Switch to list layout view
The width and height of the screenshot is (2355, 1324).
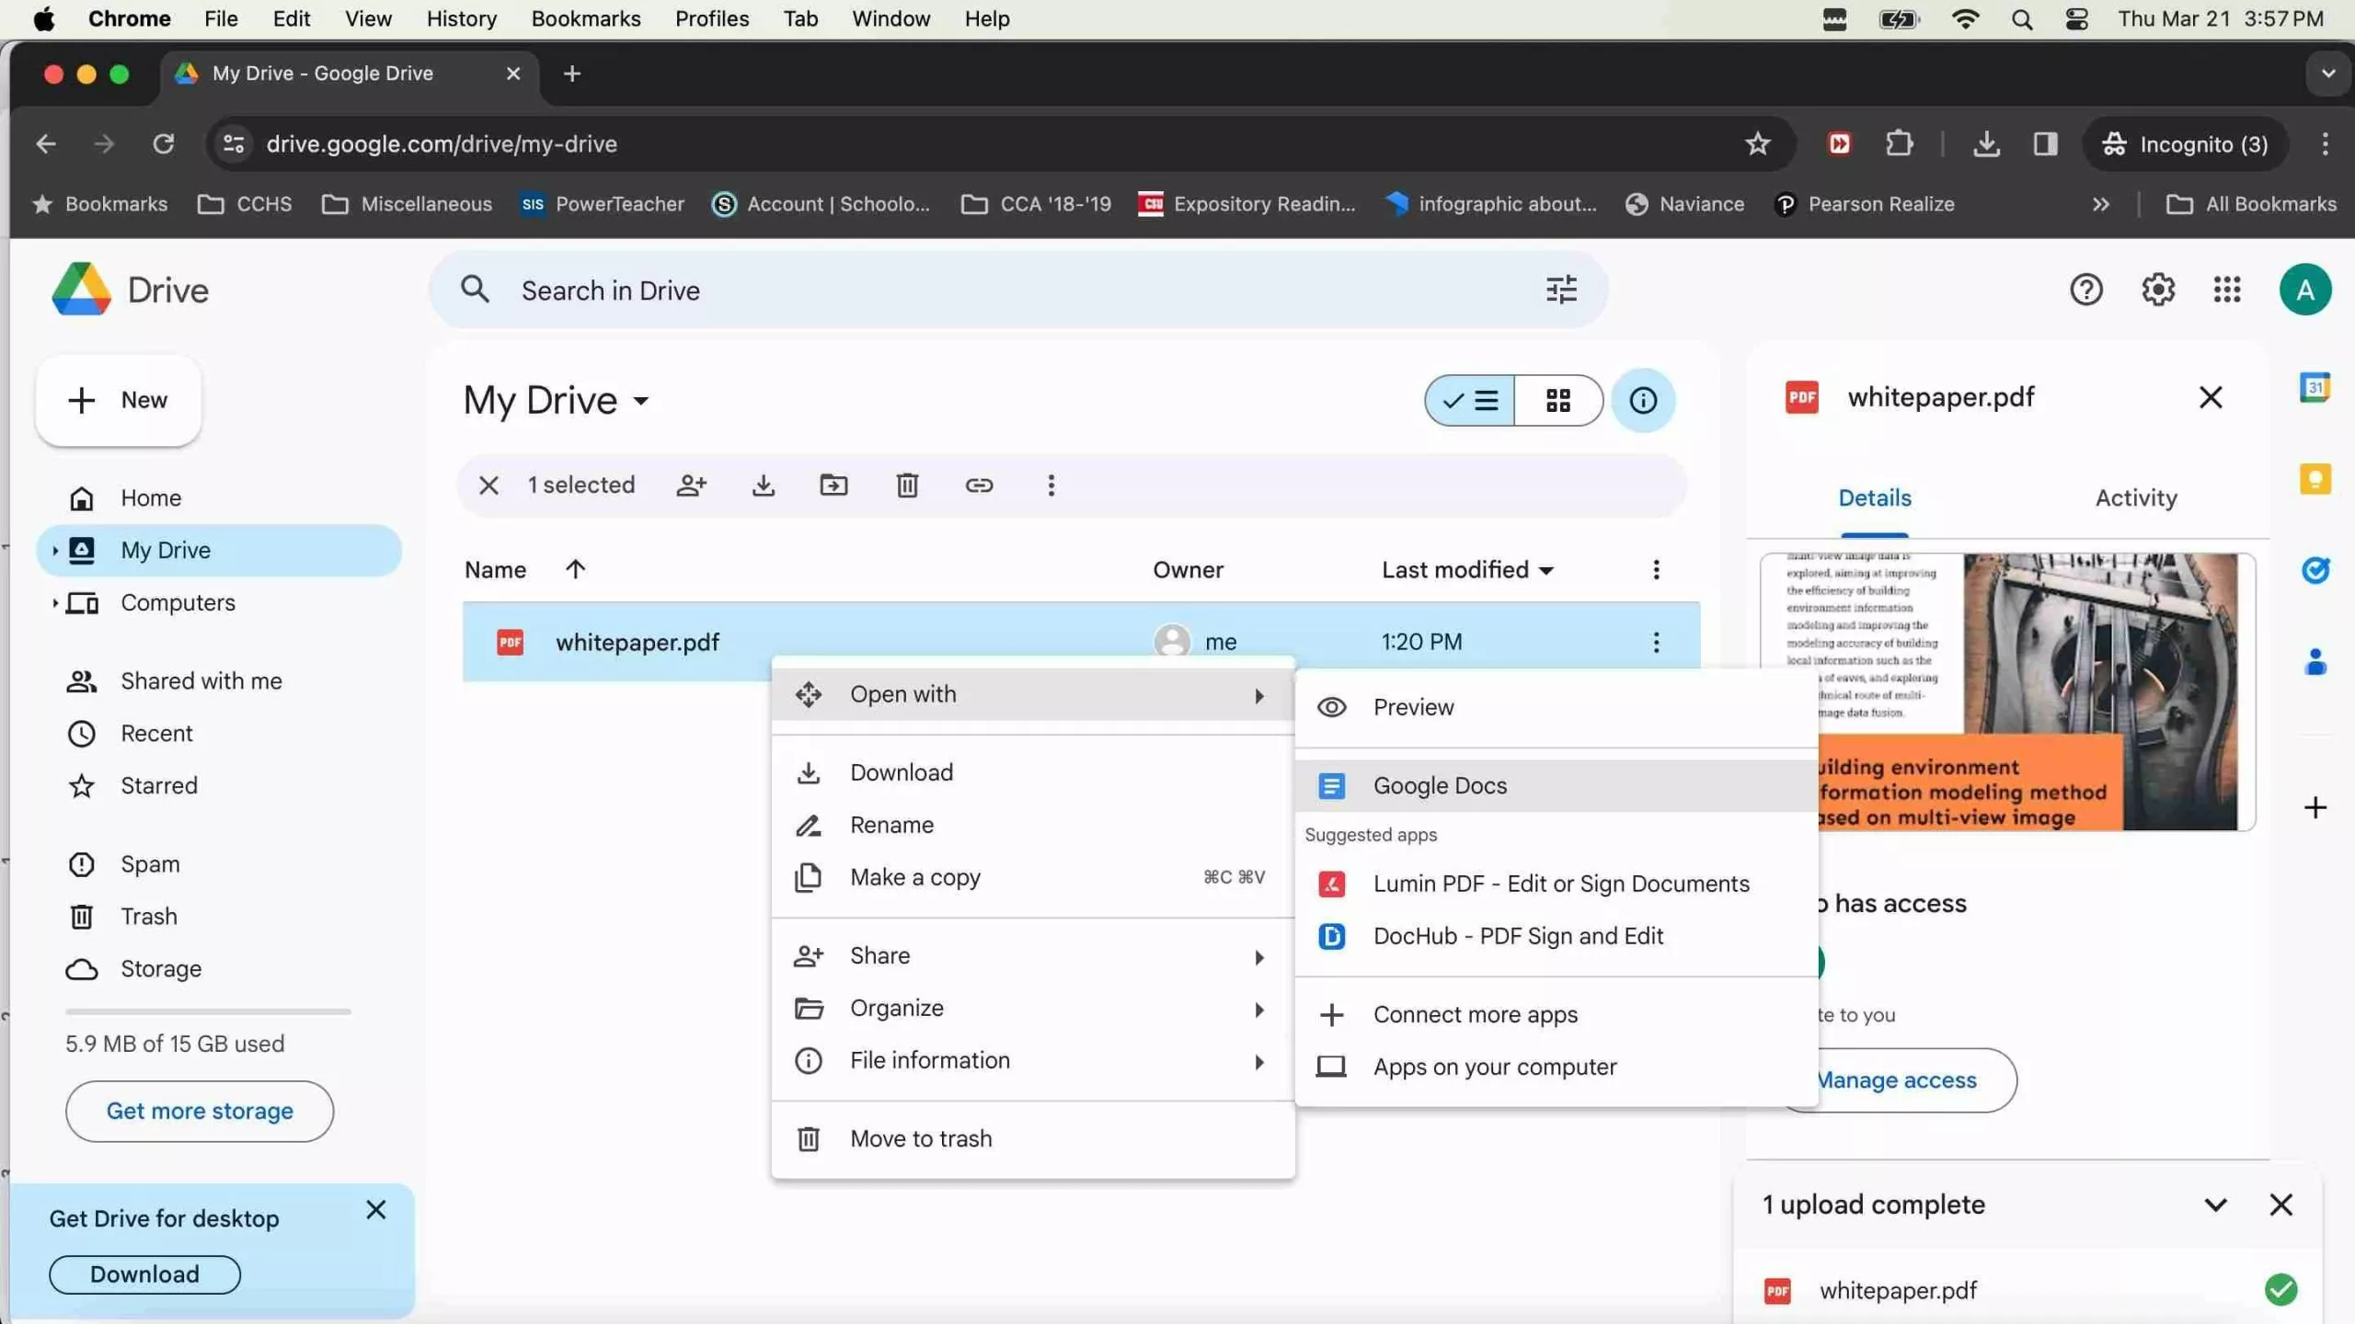click(x=1470, y=400)
